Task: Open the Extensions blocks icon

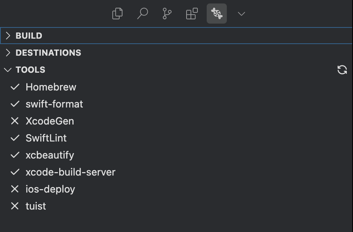Action: (x=192, y=14)
